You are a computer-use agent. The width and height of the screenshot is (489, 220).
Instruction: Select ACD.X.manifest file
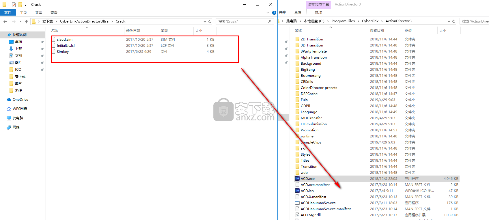pyautogui.click(x=313, y=197)
